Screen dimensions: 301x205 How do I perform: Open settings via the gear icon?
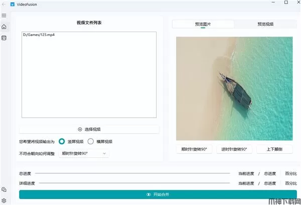[x=4, y=200]
